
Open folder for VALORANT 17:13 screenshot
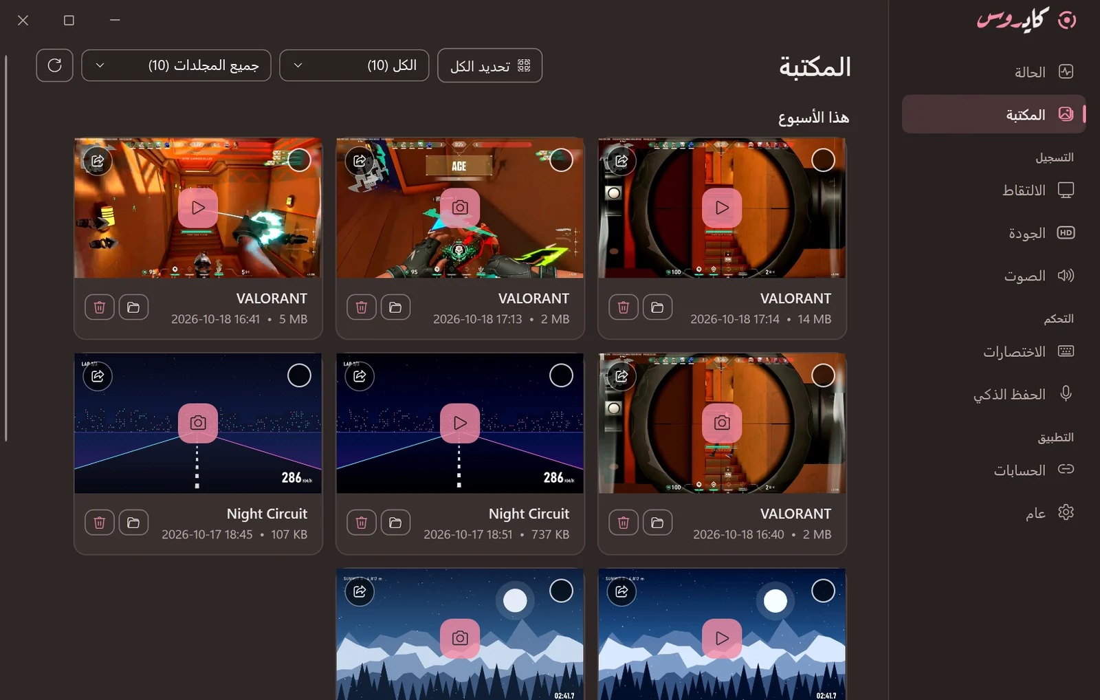coord(395,307)
